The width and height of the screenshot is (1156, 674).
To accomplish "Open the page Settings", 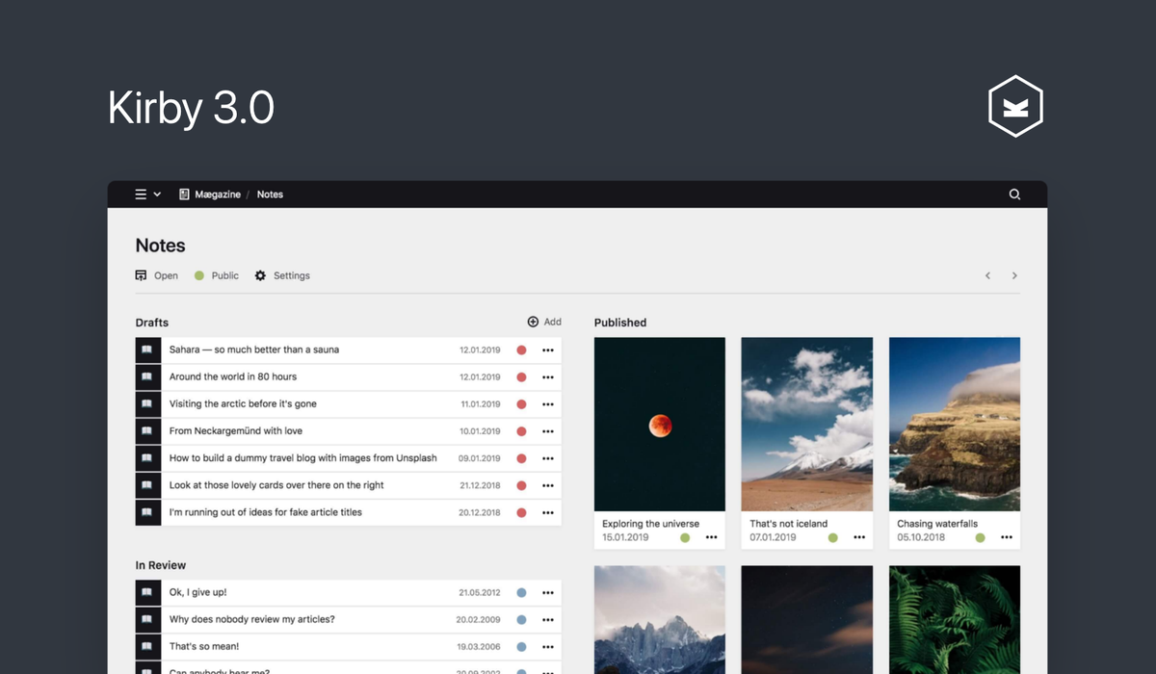I will [x=282, y=275].
